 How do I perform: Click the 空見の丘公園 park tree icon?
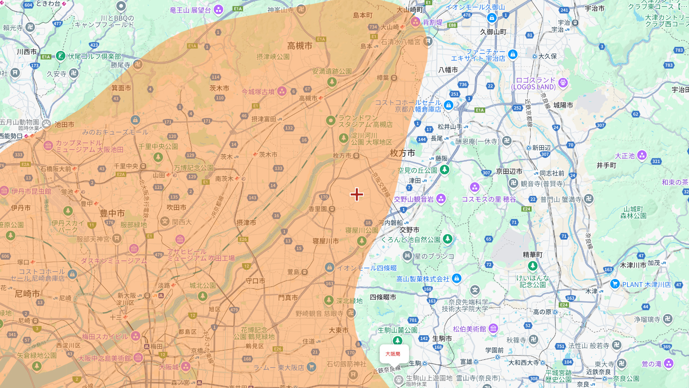point(444,170)
